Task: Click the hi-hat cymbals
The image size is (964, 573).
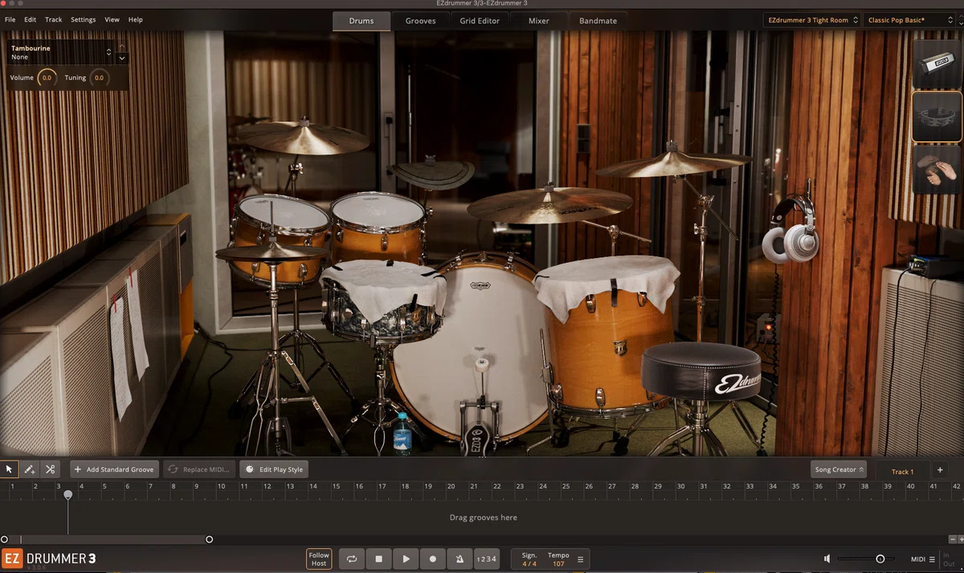Action: [272, 252]
